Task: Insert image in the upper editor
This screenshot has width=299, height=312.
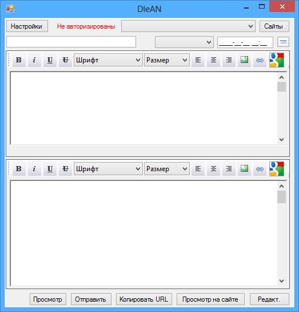Action: click(x=244, y=60)
